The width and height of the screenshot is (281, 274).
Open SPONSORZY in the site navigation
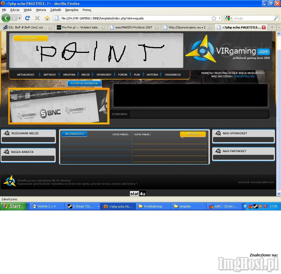click(104, 75)
